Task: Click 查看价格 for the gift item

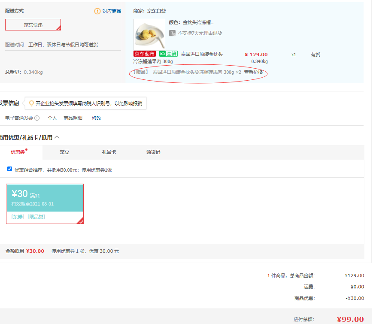Action: (253, 72)
